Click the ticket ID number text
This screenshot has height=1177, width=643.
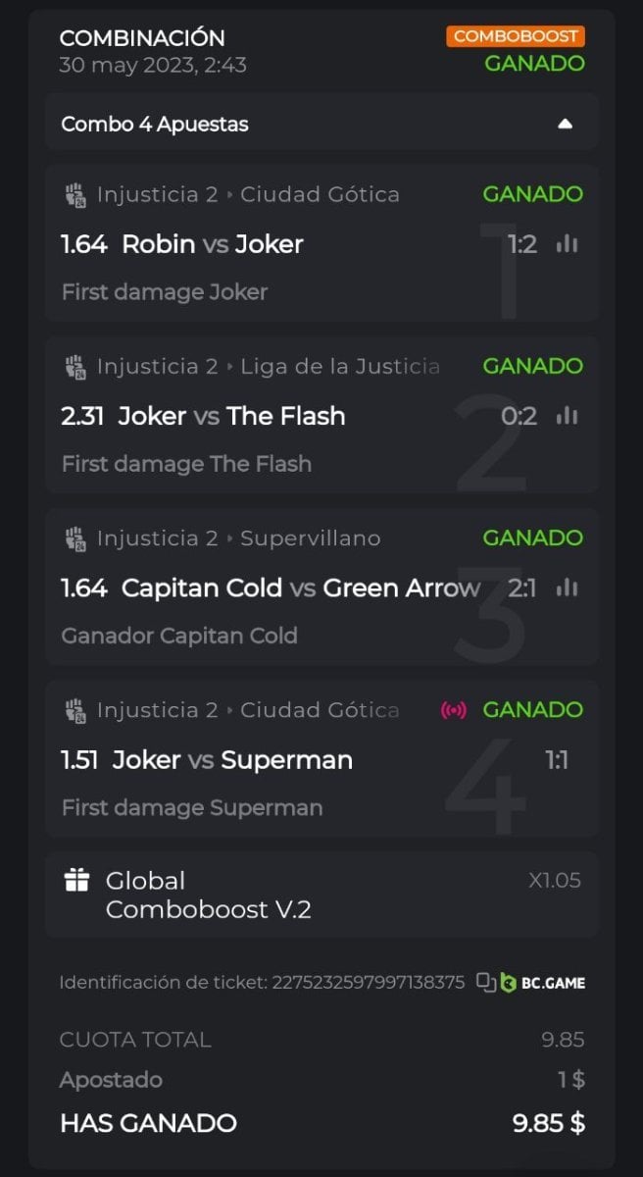pos(368,982)
